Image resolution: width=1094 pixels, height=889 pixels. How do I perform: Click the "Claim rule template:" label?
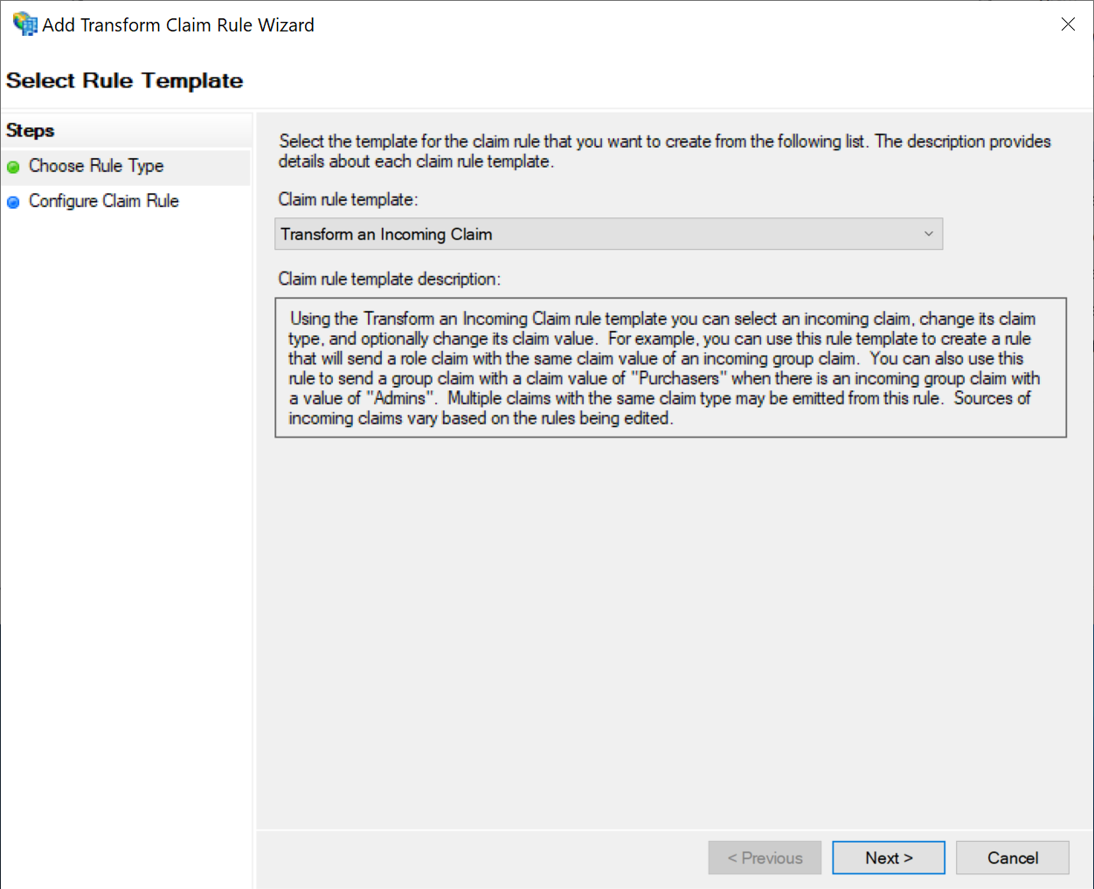(348, 199)
